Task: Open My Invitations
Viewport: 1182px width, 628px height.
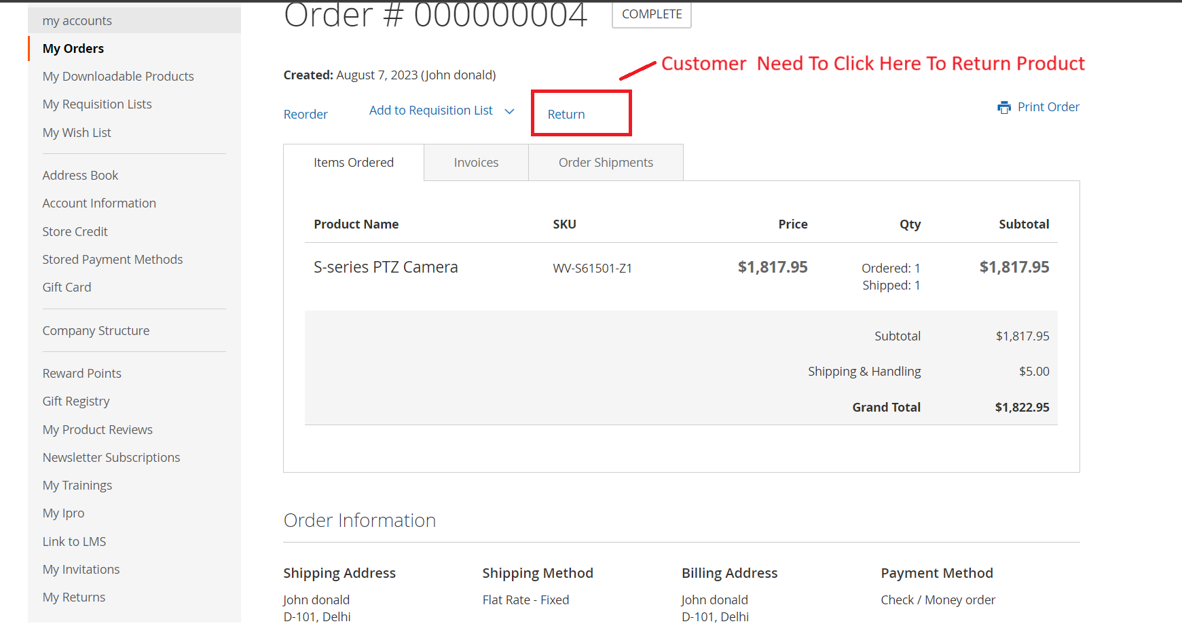Action: (81, 570)
